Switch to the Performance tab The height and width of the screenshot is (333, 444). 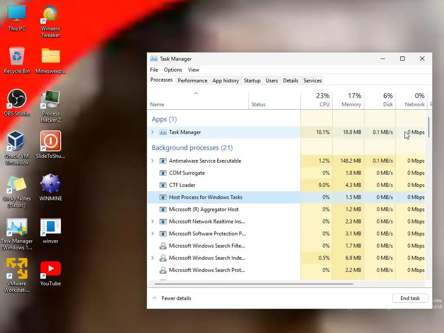pos(193,81)
